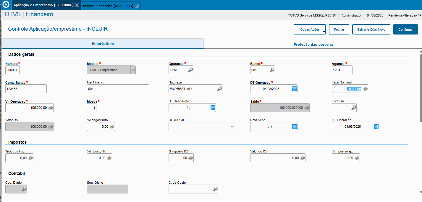The image size is (422, 202).
Task: Close the Aplicação e Empréstimo tab
Action: point(77,5)
